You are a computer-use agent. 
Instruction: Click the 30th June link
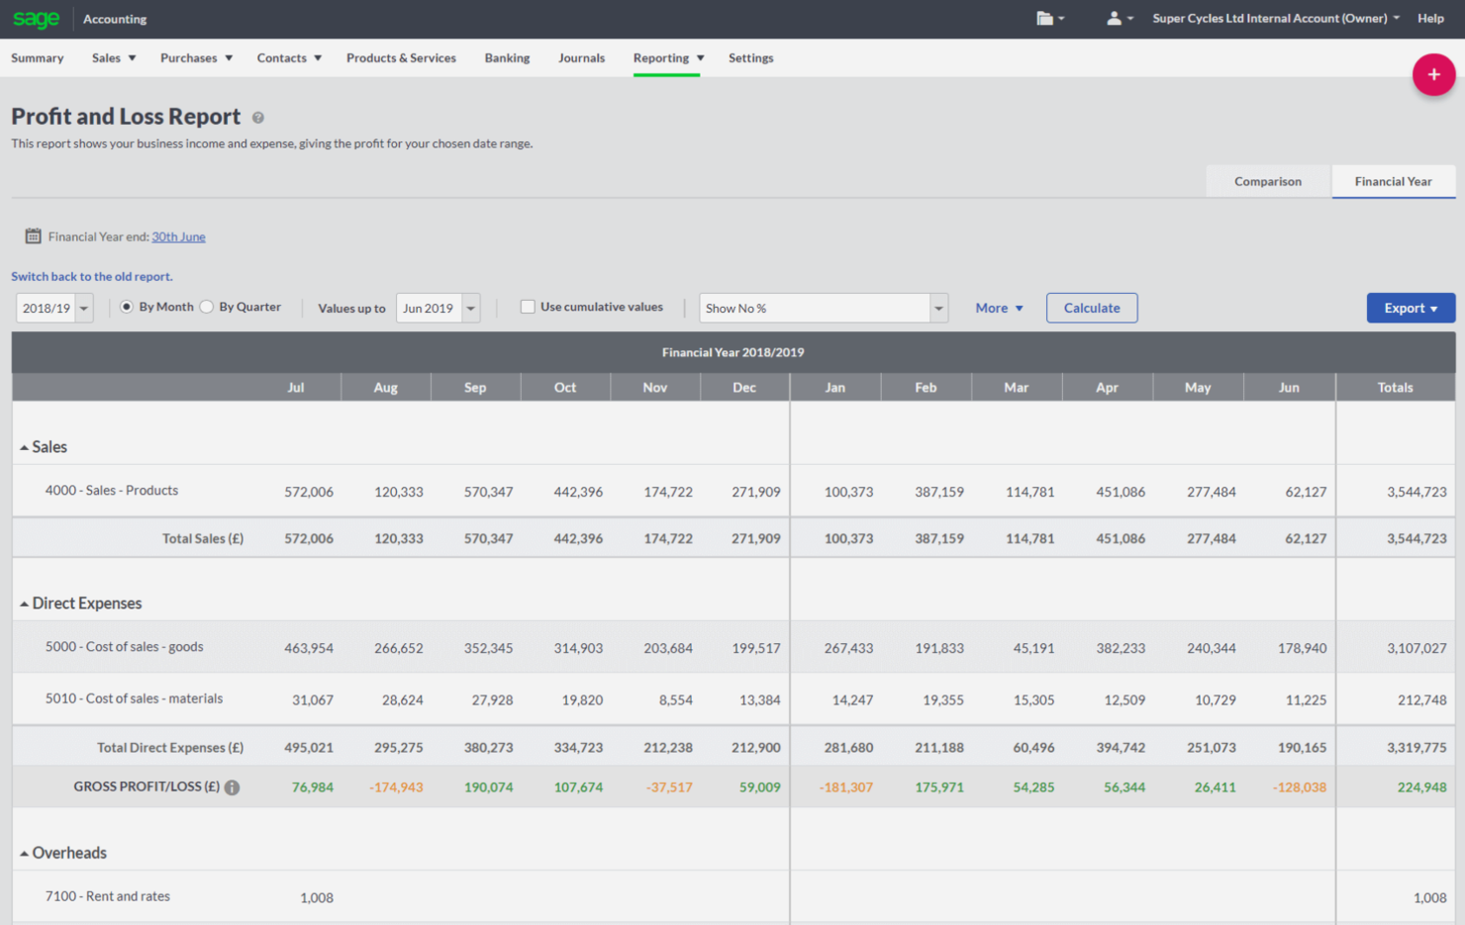(x=178, y=236)
